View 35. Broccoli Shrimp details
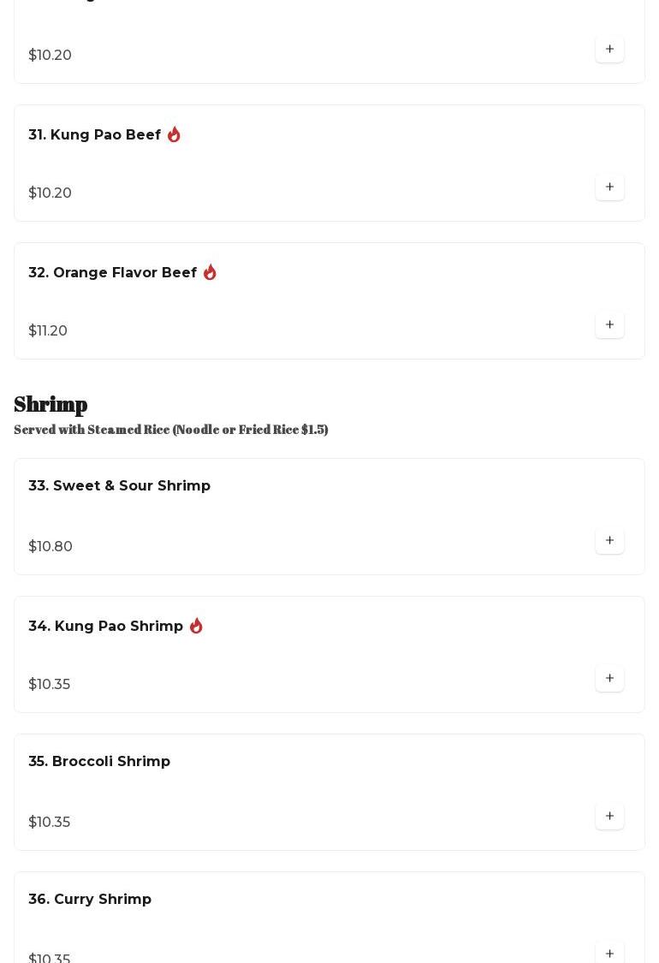The image size is (659, 963). [x=99, y=762]
